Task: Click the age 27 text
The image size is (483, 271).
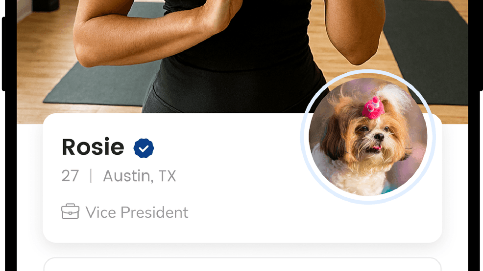Action: click(70, 176)
